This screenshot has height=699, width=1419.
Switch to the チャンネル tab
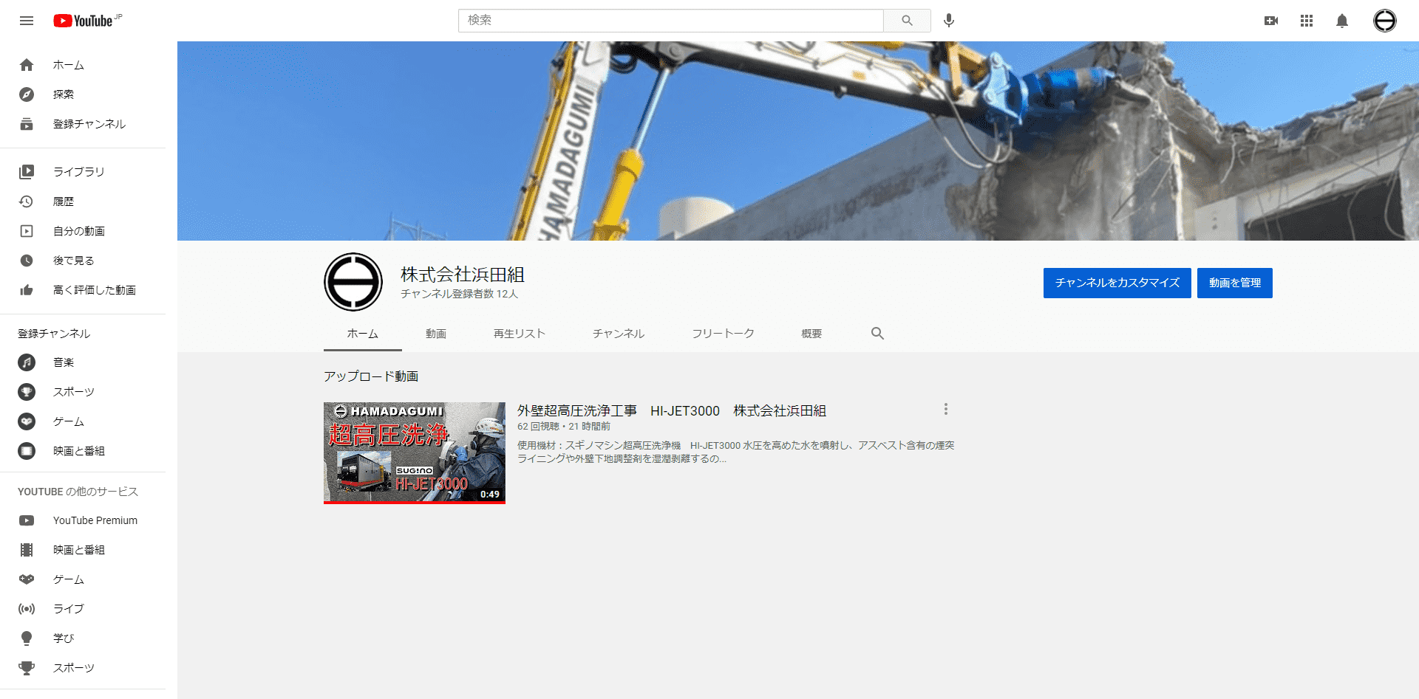[619, 334]
